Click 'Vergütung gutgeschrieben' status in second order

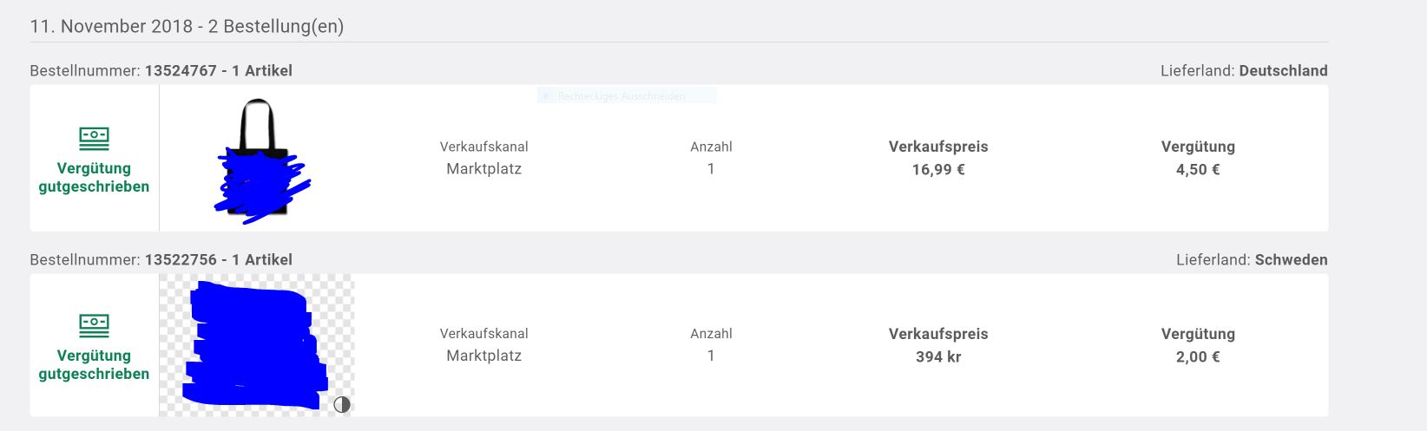click(94, 365)
